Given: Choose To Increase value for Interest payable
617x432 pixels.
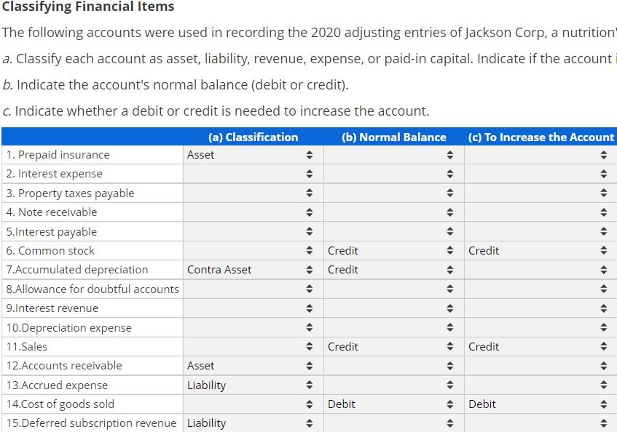Looking at the screenshot, I should [541, 231].
